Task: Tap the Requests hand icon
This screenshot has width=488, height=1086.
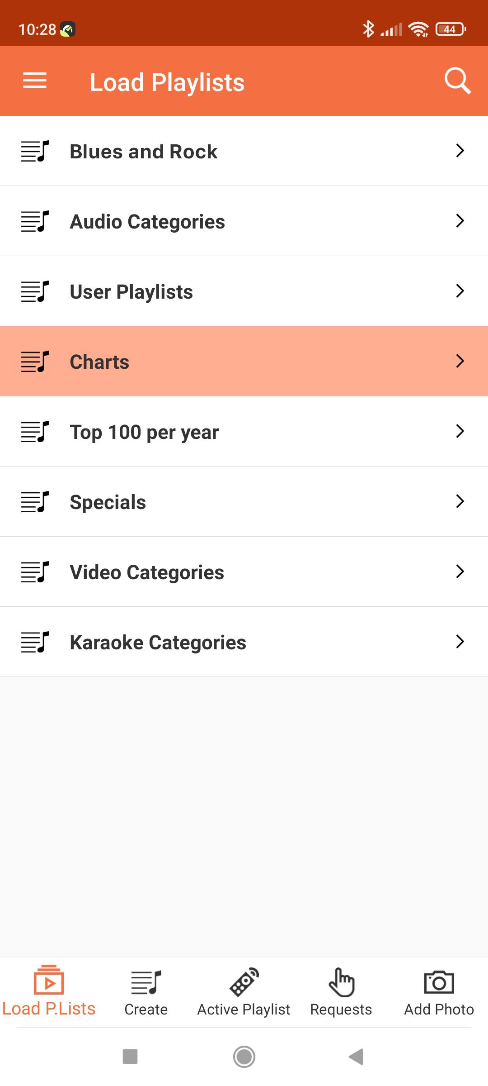Action: pos(342,982)
